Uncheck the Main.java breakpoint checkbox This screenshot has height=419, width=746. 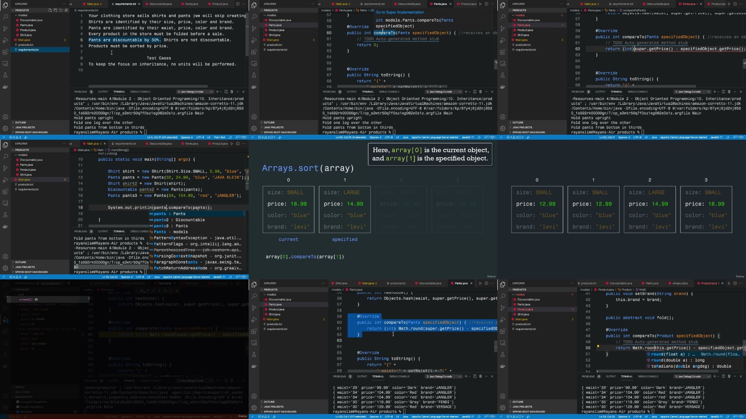18,412
